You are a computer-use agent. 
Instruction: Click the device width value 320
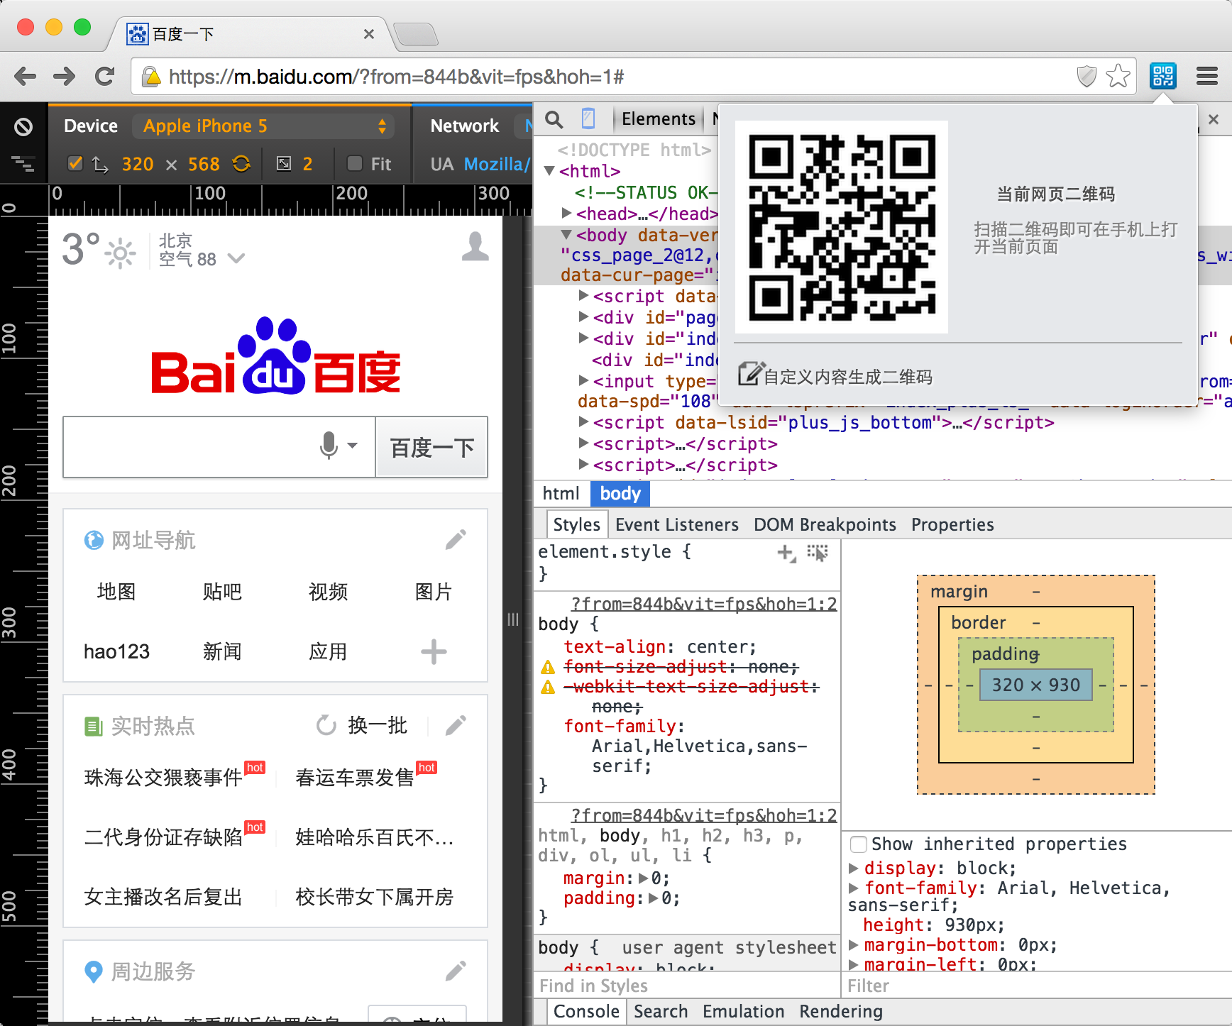(x=138, y=164)
